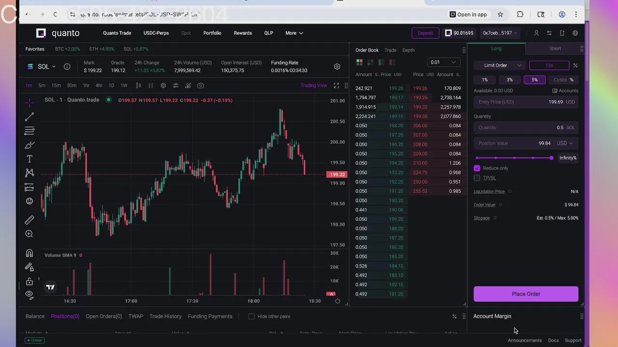Check Hide other pairs option
This screenshot has height=347, width=618.
251,317
